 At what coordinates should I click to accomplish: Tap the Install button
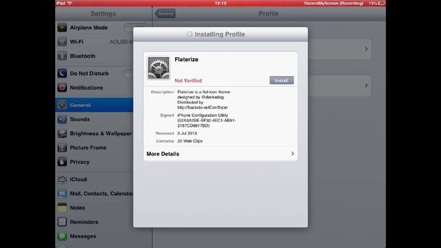tap(282, 81)
